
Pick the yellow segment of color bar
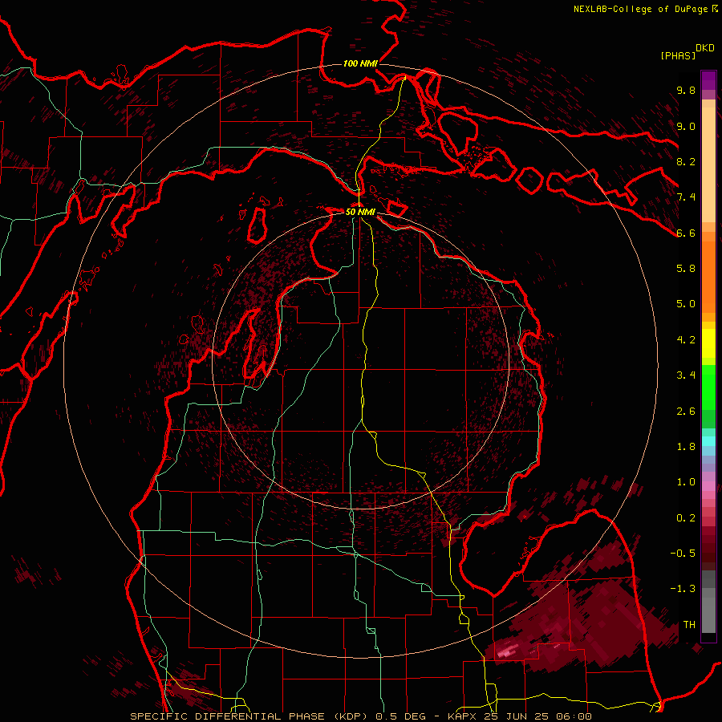(708, 343)
